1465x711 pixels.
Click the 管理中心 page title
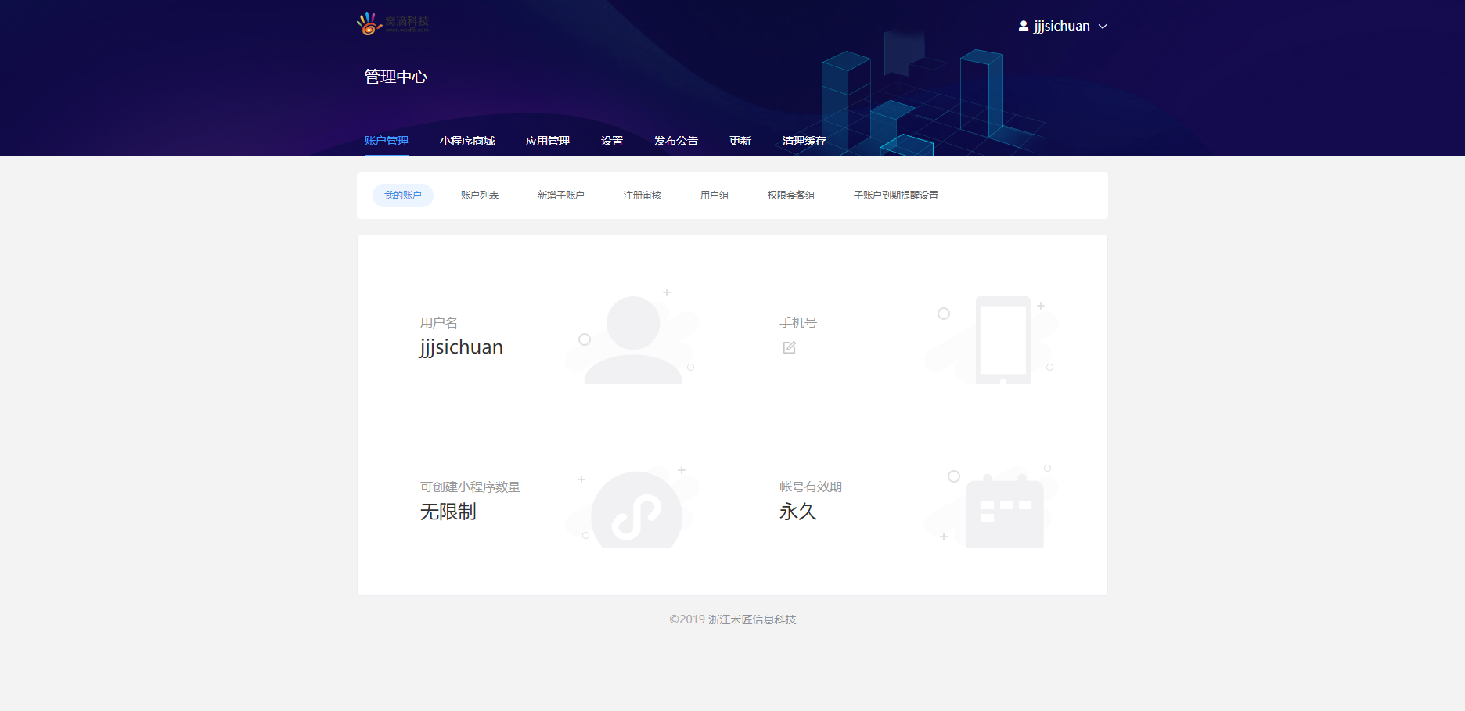(x=396, y=77)
